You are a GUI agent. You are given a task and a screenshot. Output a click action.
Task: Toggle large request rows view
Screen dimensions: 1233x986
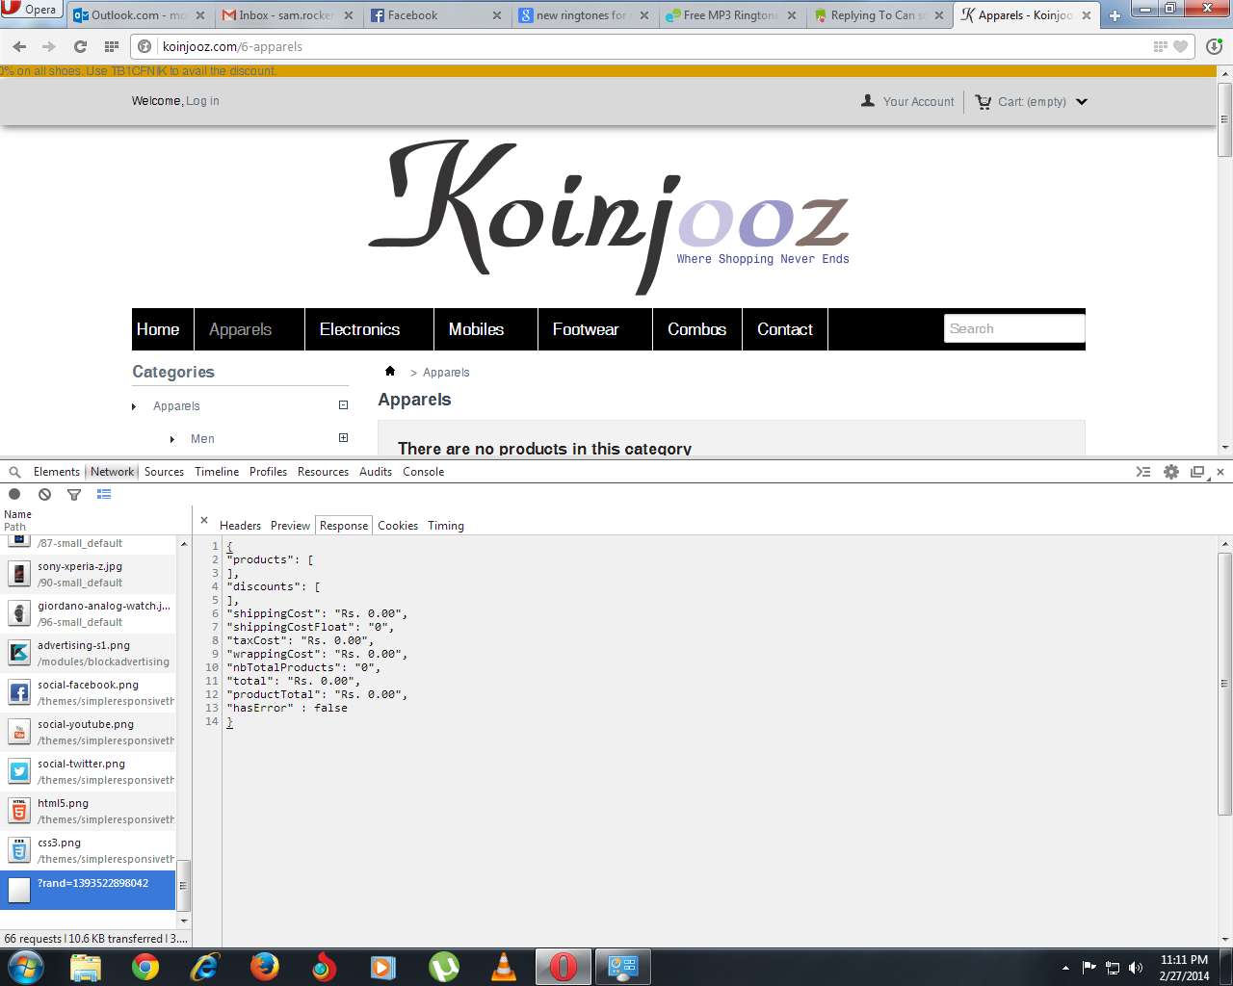(x=104, y=494)
